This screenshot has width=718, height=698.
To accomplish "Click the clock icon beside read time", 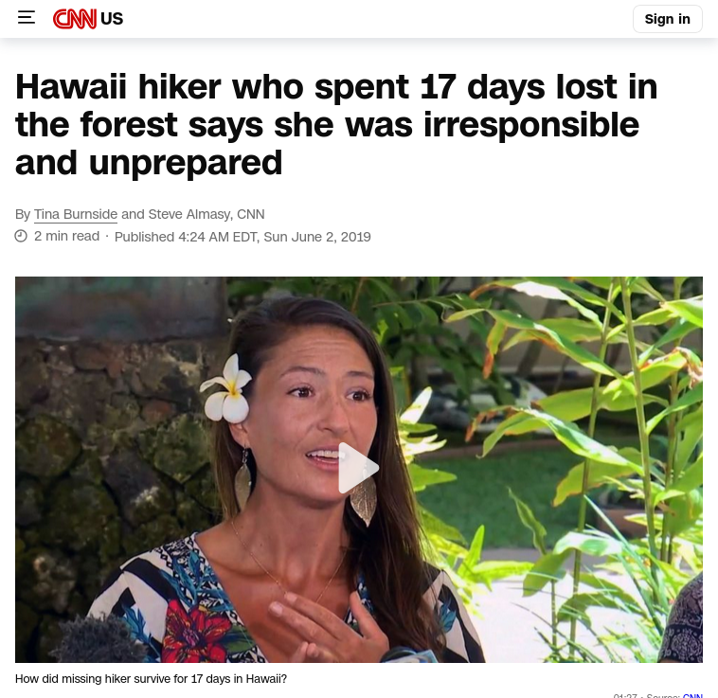I will click(21, 236).
